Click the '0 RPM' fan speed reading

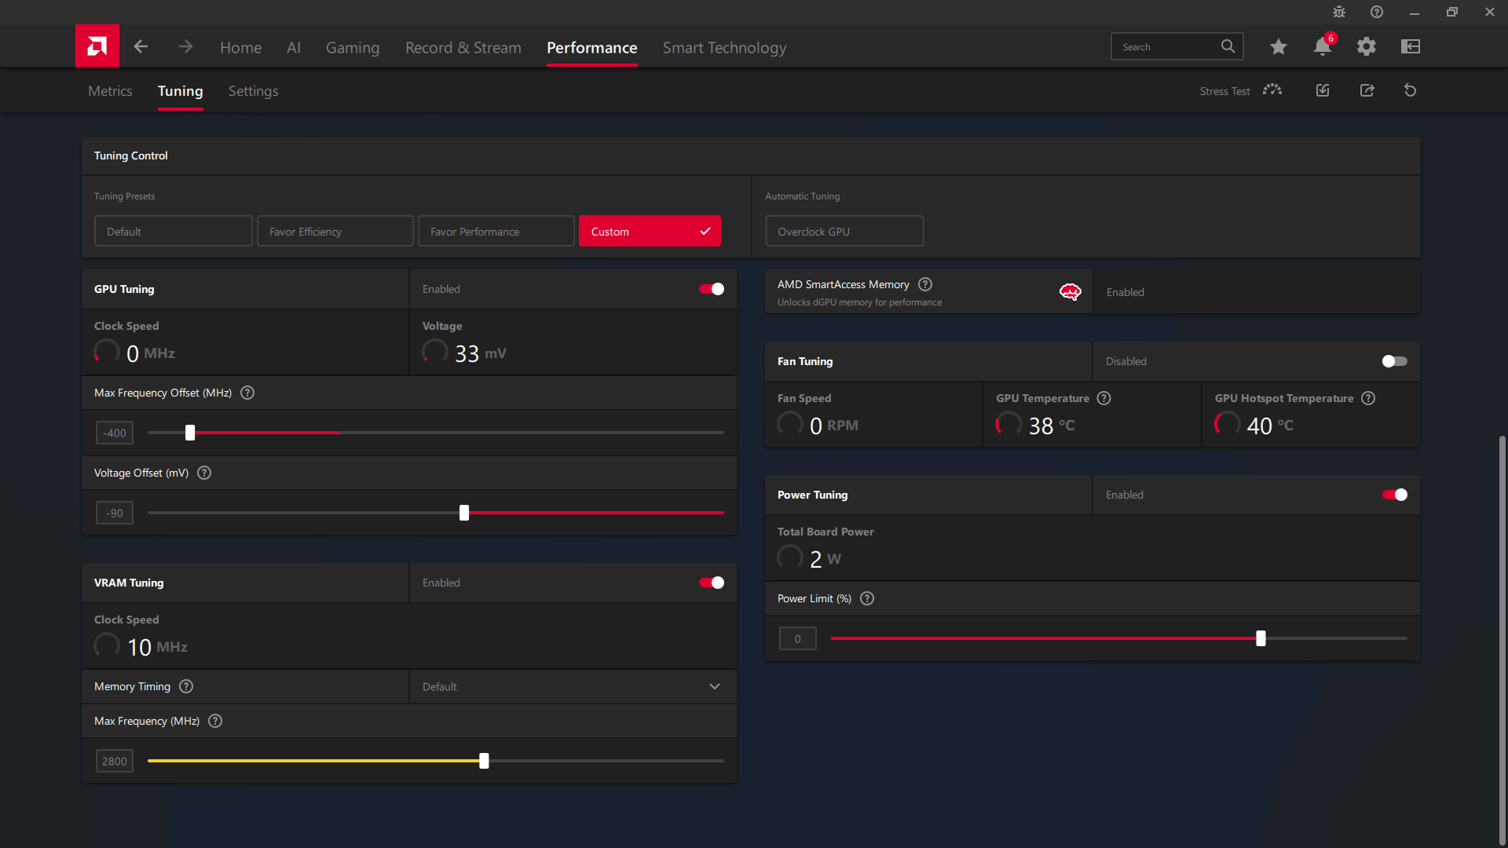[834, 426]
